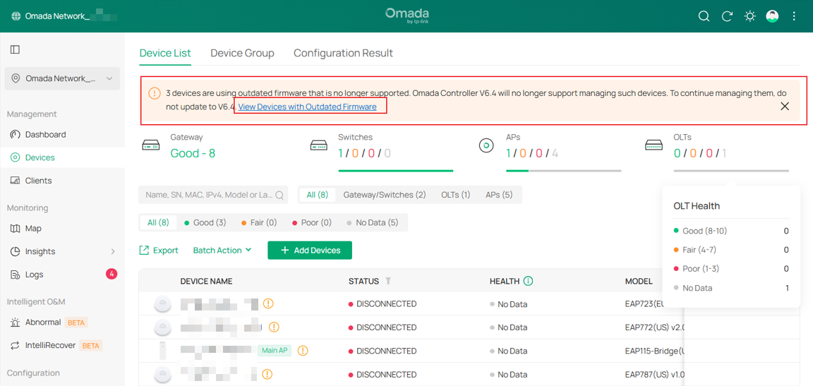Viewport: 813px width, 386px height.
Task: Focus the Name, SN, MAC search field
Action: point(213,195)
